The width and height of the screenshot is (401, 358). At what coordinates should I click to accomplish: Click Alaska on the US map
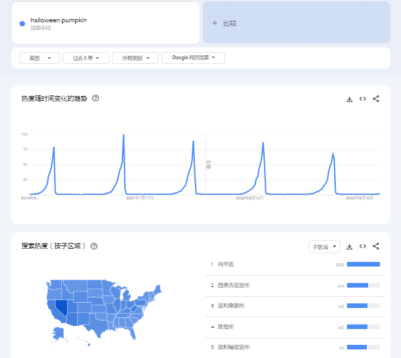tap(58, 333)
